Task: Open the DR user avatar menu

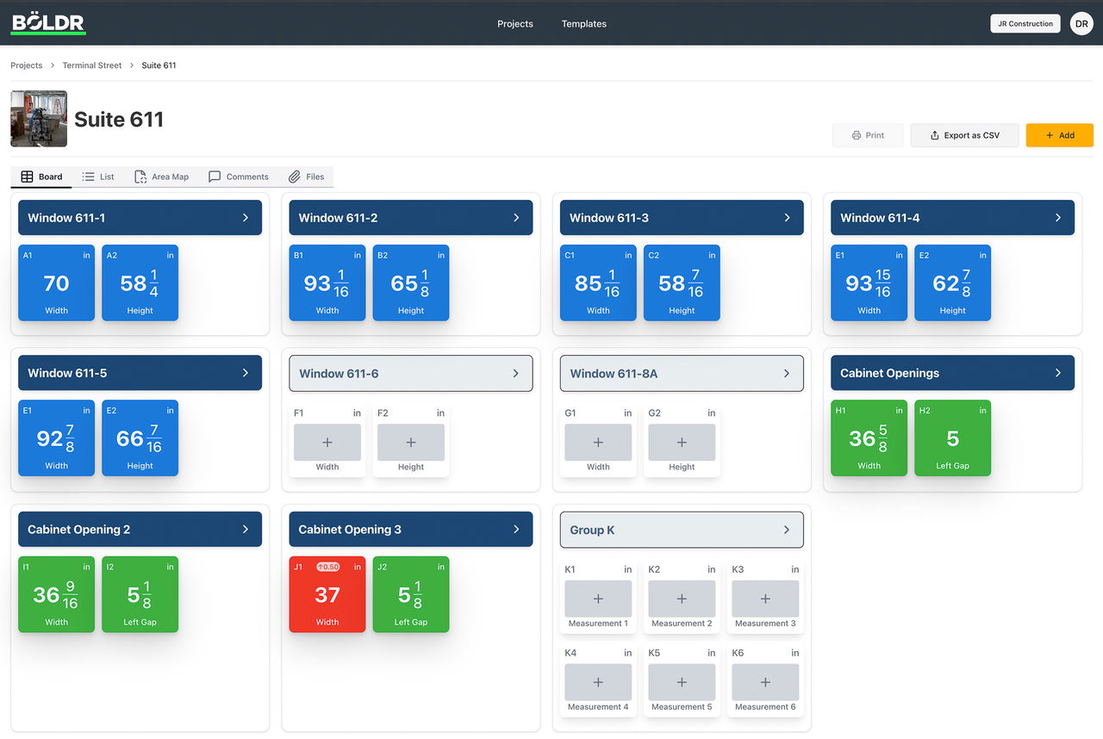Action: tap(1081, 23)
